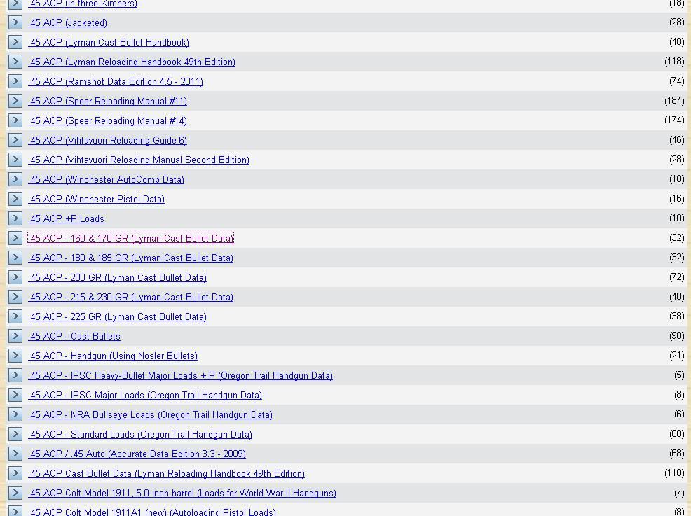
Task: Click the arrow icon for Vihtavuori Reloading Manual Second Edition
Action: 15,160
